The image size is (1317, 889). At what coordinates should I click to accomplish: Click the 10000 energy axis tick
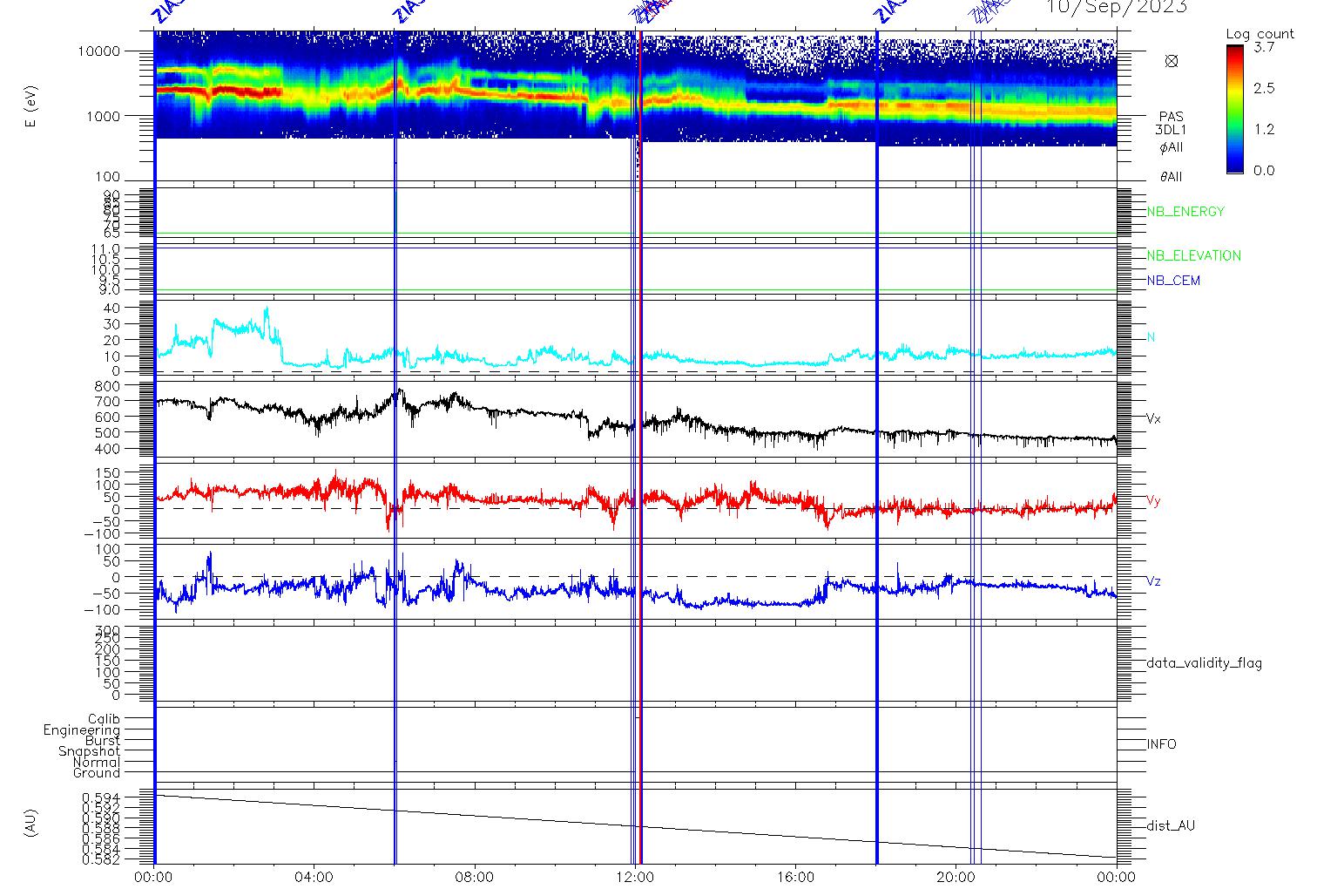tap(98, 51)
